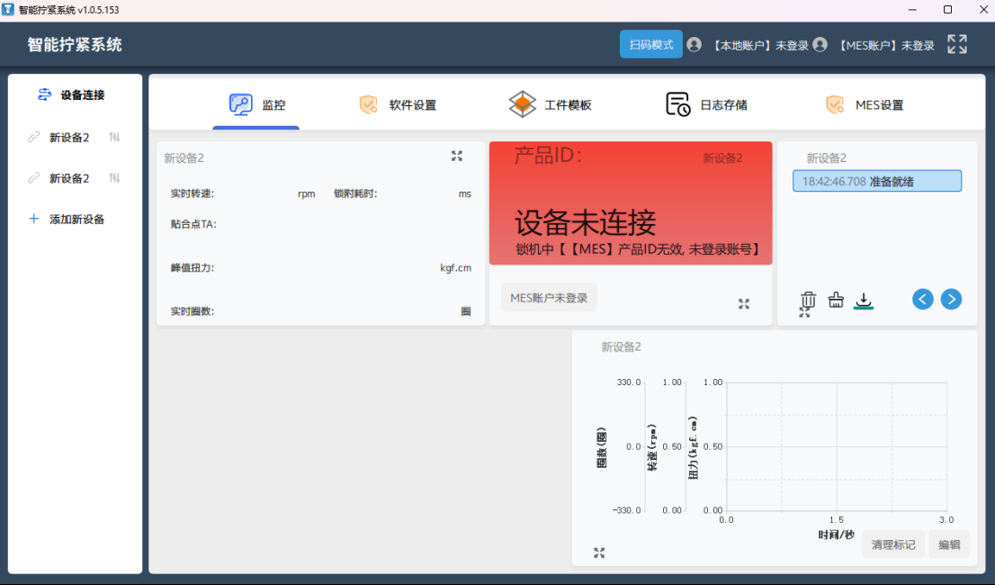Screen dimensions: 995x585
Task: Download the log with the download icon
Action: [863, 300]
